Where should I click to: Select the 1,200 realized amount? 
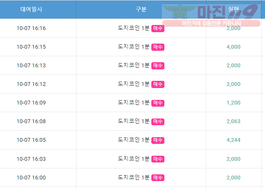(x=233, y=103)
